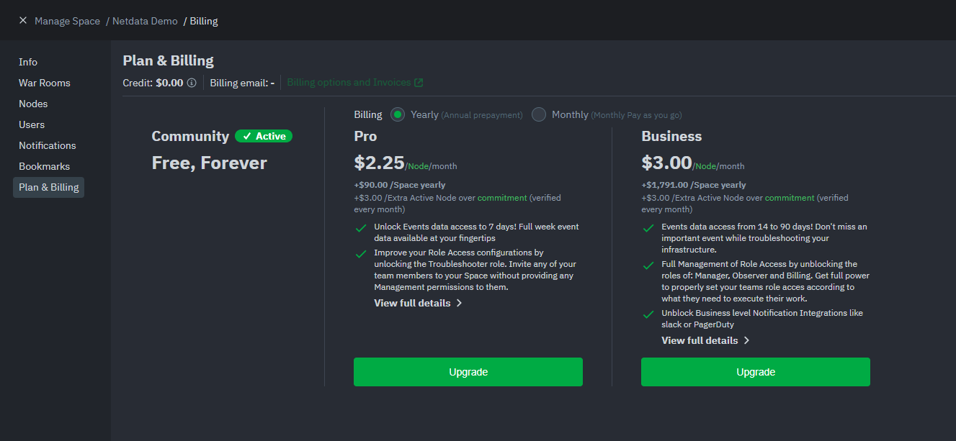The width and height of the screenshot is (956, 441).
Task: Select Yearly billing radio button
Action: click(398, 114)
